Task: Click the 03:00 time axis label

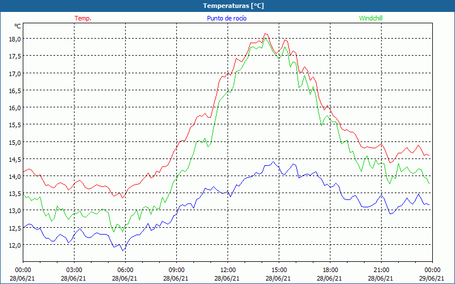Action: 74,270
